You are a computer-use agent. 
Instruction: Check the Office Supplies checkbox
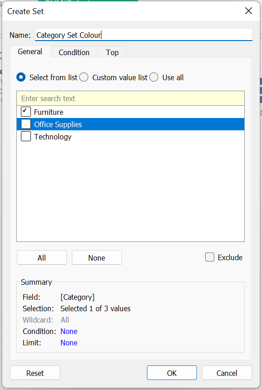(26, 124)
